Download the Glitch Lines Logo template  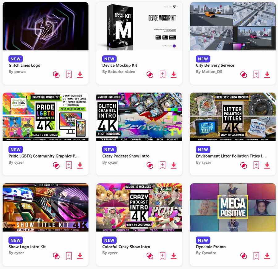coord(80,75)
